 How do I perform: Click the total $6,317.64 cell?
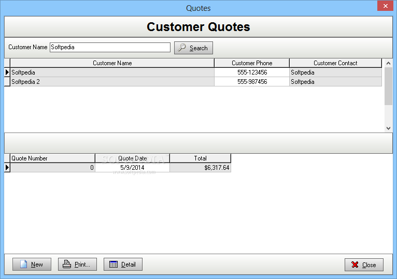click(x=200, y=167)
